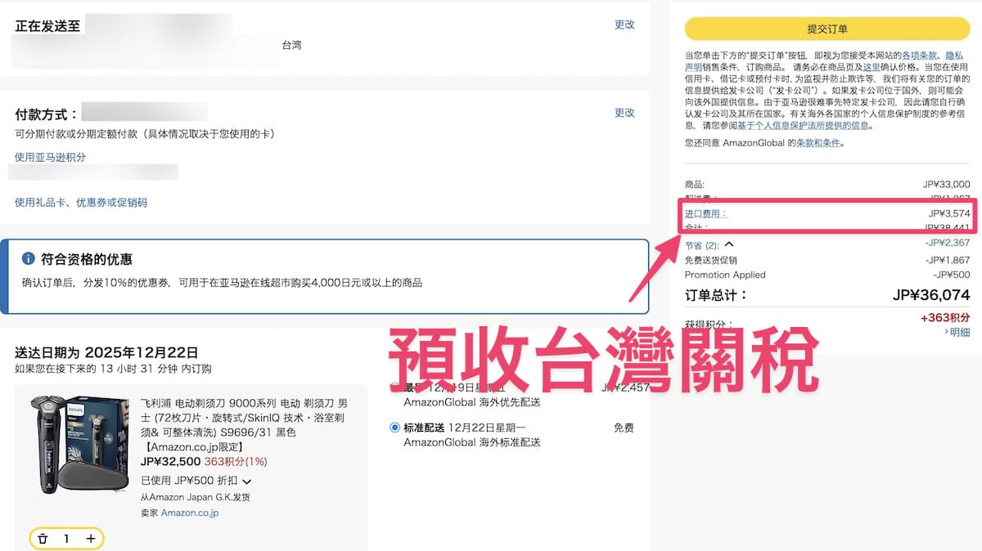Screen dimensions: 982x551
Task: Choose the AmazonGlobal 海外优先配送 option
Action: tap(472, 402)
